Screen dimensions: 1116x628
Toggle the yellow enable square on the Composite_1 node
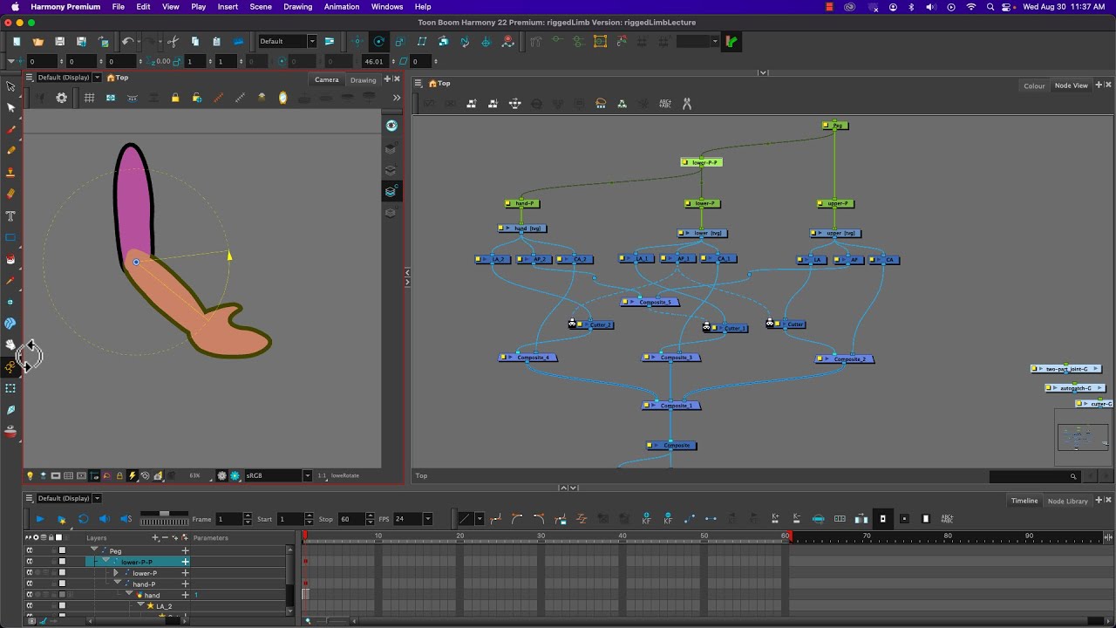(649, 406)
